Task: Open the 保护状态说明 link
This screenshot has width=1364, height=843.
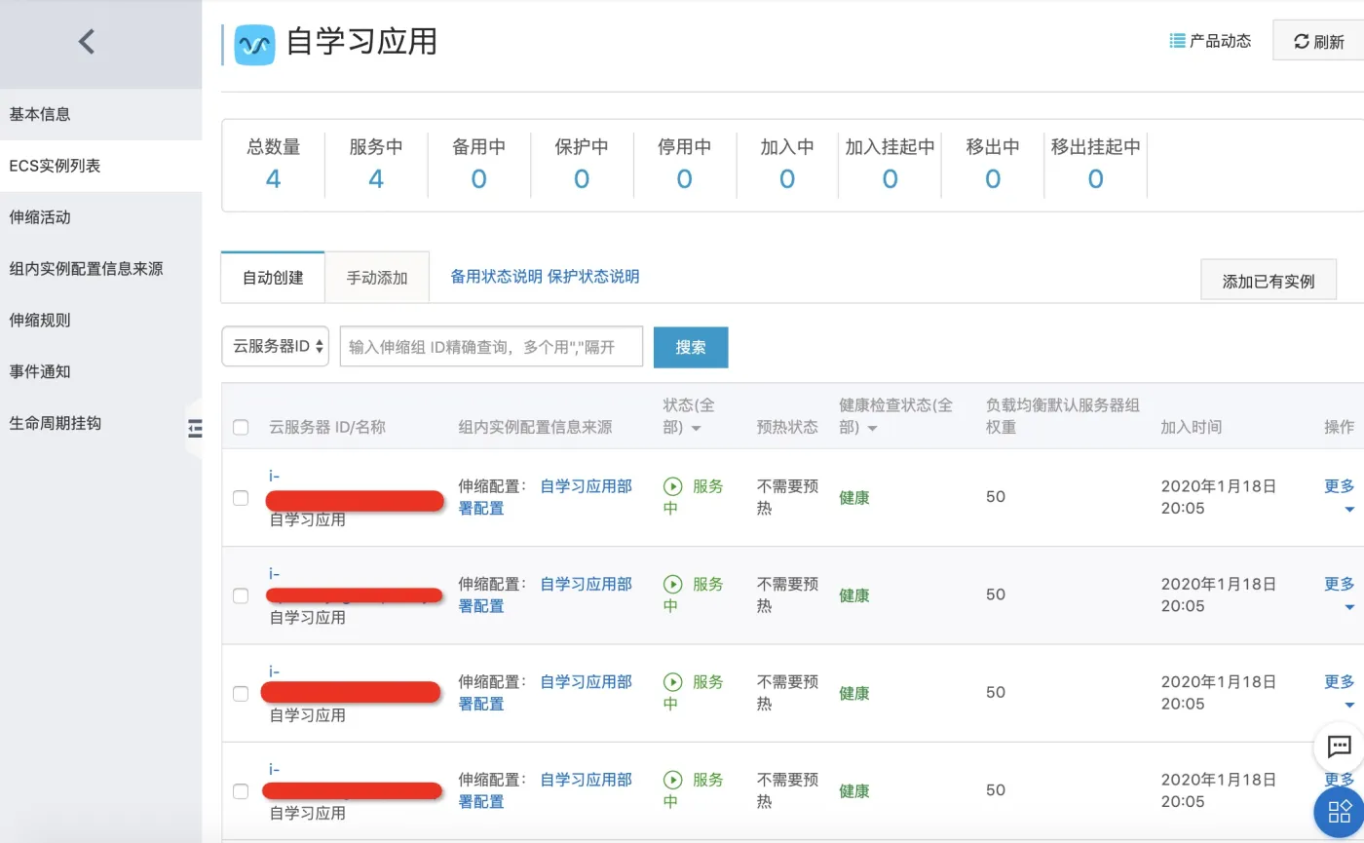Action: pyautogui.click(x=593, y=277)
